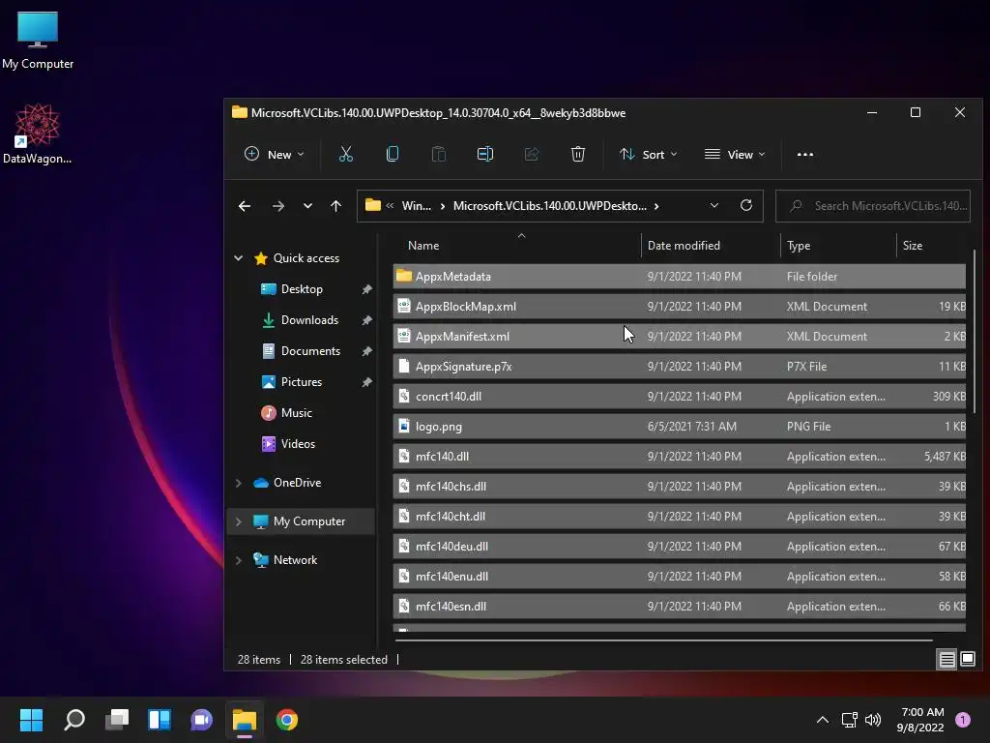The image size is (990, 743).
Task: Click the vertical file list scrollbar
Action: point(975,332)
